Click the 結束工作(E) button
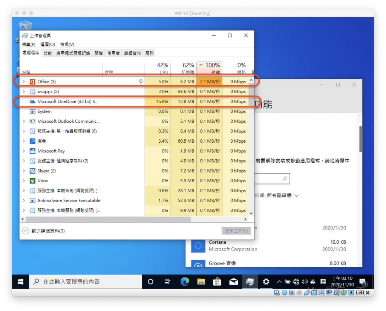386x311 pixels. (x=236, y=231)
